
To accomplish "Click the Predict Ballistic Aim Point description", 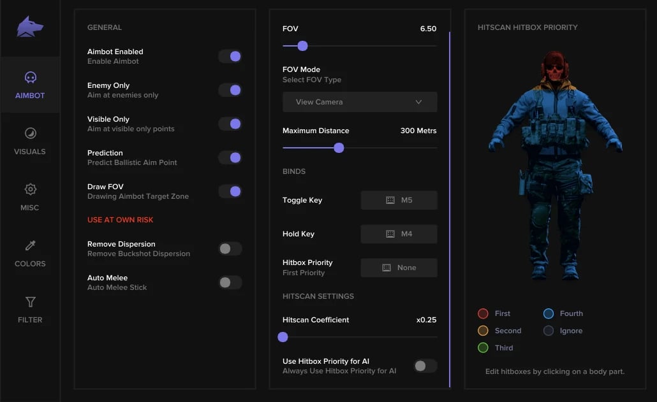I will 132,162.
